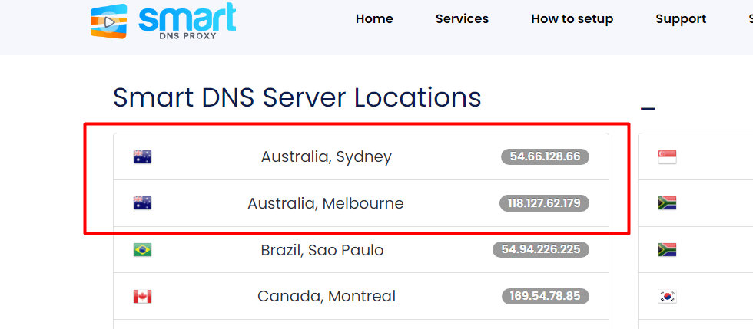Select the South Korea flag icon
The height and width of the screenshot is (329, 753).
click(x=667, y=296)
